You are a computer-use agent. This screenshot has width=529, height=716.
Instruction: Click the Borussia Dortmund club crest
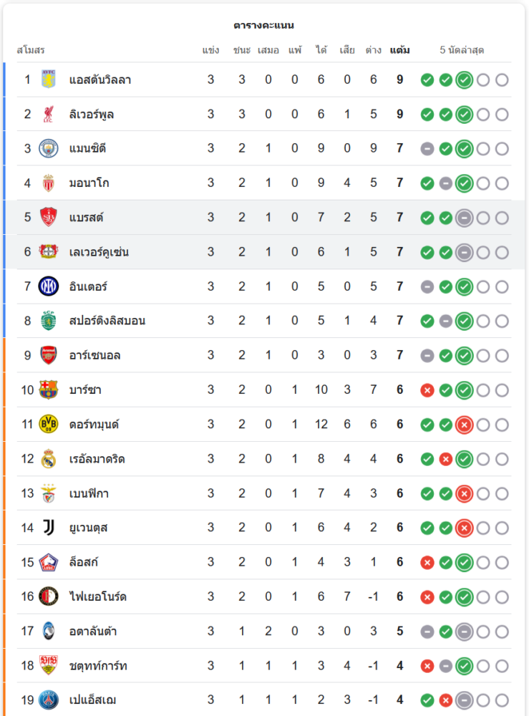coord(48,424)
